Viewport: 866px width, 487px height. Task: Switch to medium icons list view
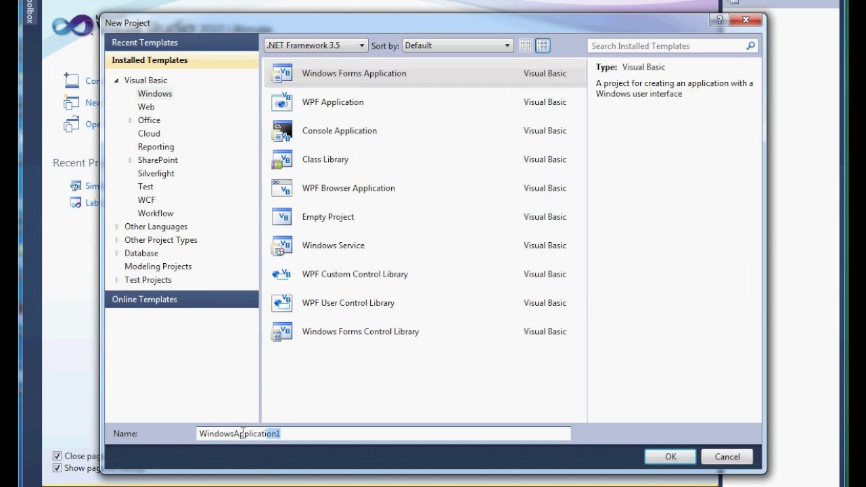(543, 45)
